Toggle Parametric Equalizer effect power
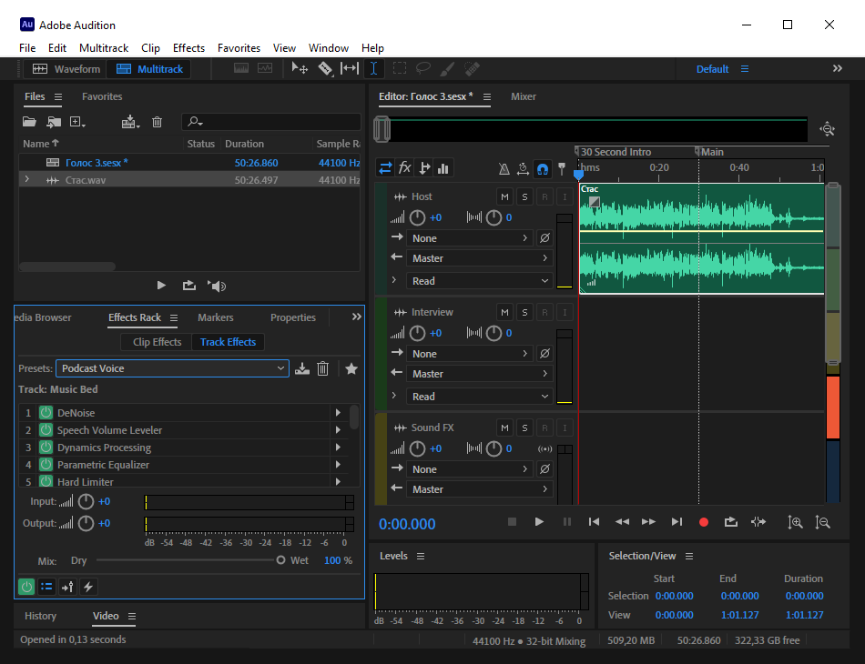Image resolution: width=865 pixels, height=664 pixels. (46, 464)
